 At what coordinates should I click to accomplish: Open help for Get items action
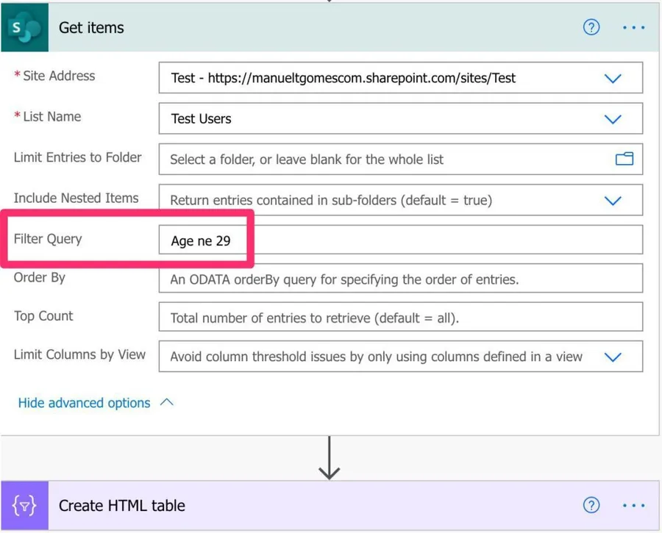591,28
